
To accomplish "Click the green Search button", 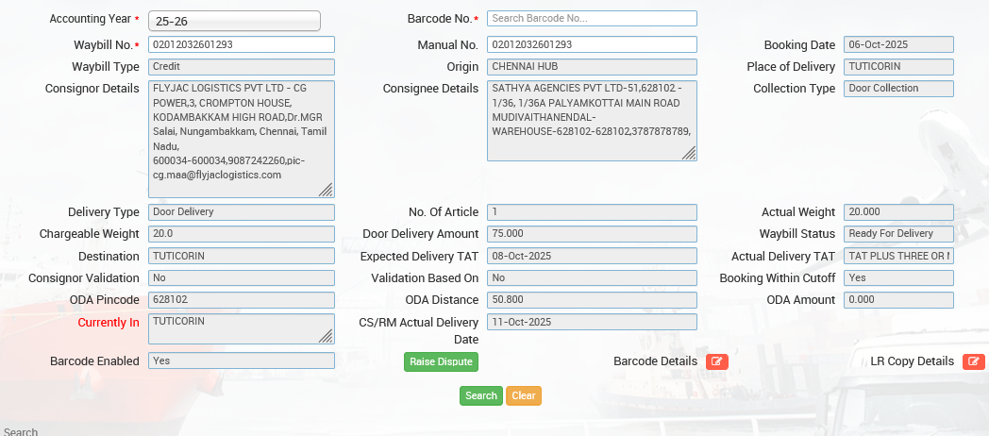I will click(480, 395).
